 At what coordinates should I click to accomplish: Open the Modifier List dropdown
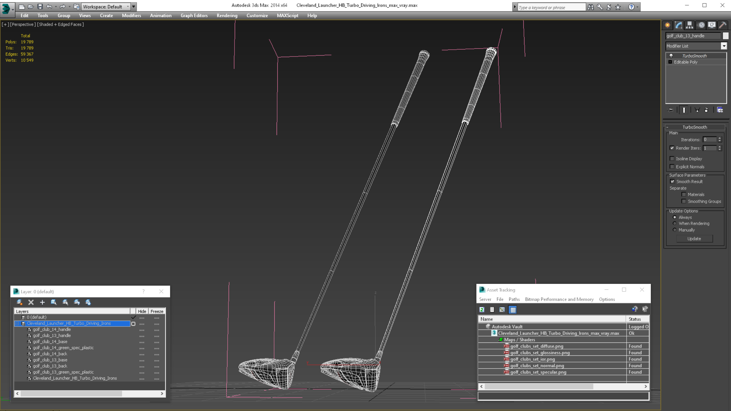[724, 46]
